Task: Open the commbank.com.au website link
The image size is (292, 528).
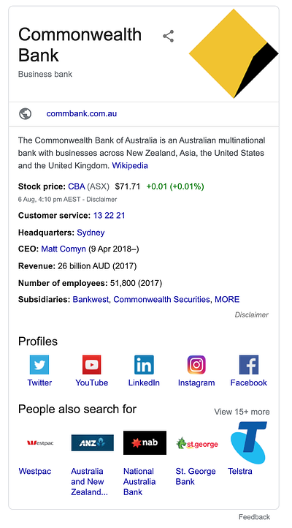Action: [82, 113]
